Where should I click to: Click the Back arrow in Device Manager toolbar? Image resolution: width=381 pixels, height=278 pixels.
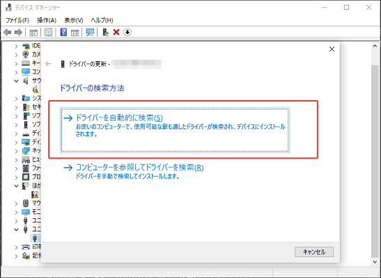(x=8, y=32)
